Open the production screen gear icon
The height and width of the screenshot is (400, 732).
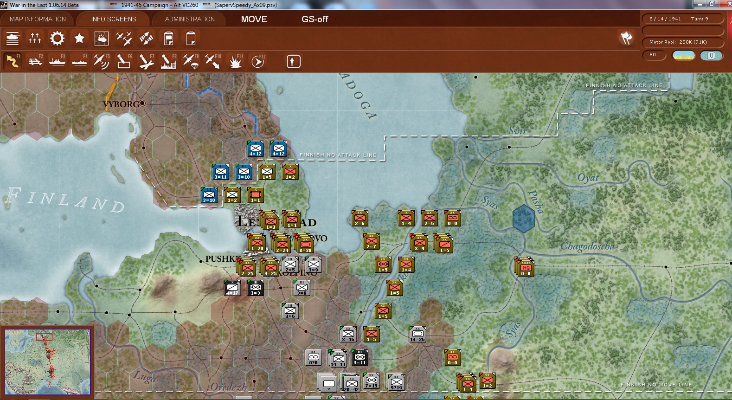tap(57, 38)
